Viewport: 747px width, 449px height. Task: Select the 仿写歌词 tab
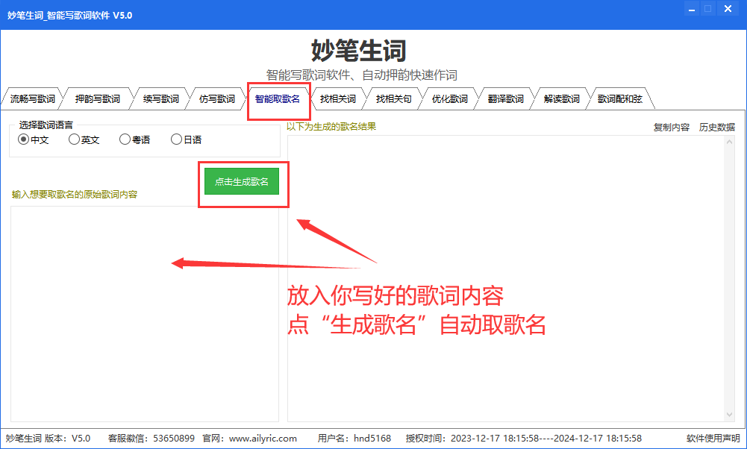[x=216, y=99]
